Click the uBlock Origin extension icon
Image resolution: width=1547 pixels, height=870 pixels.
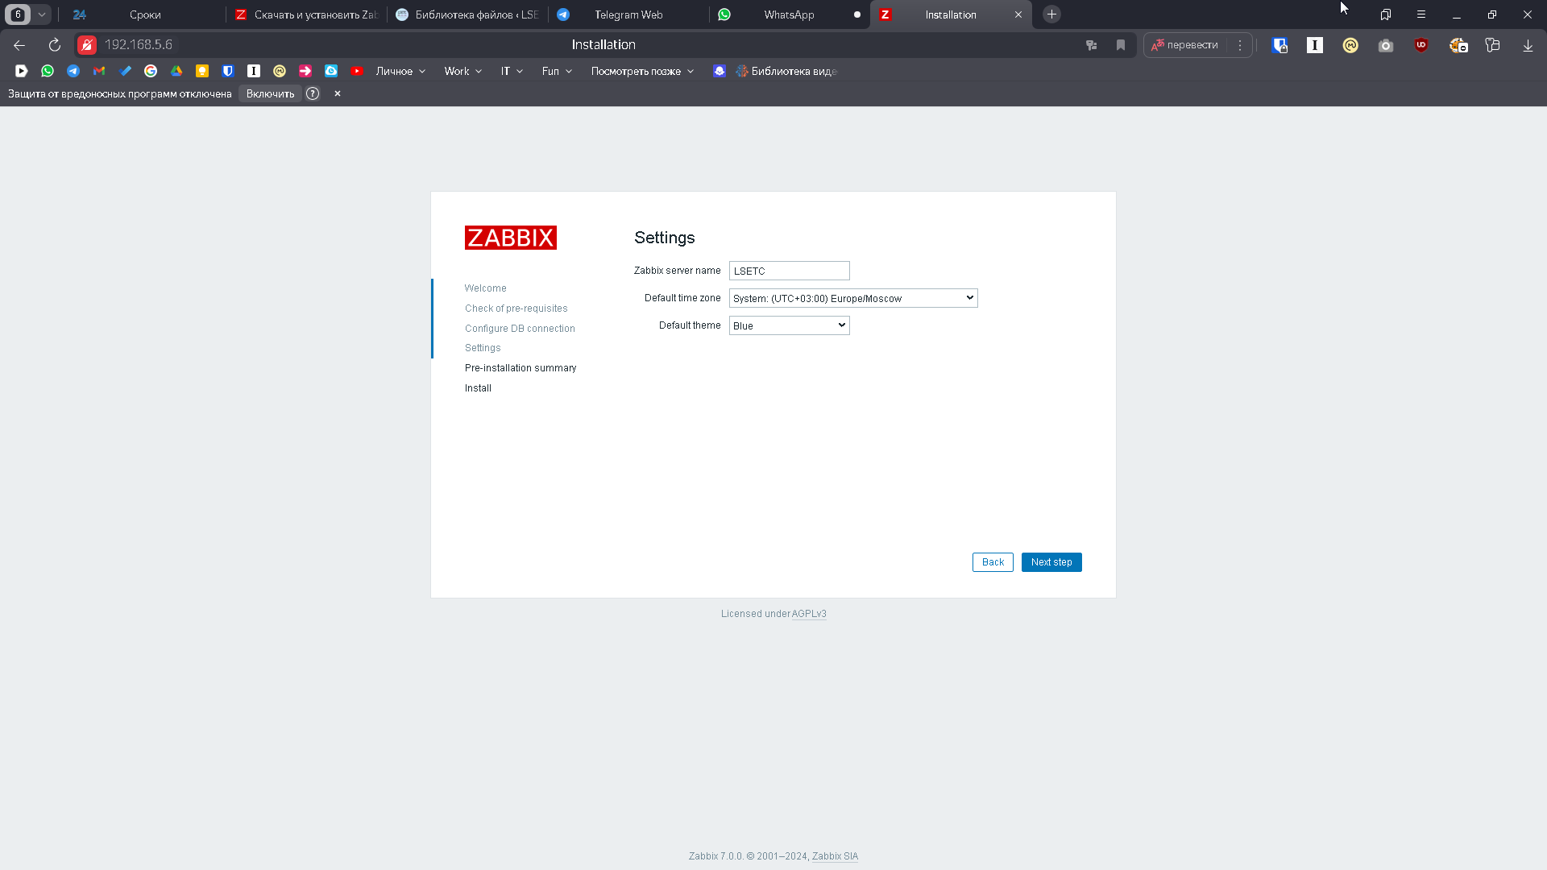click(1421, 44)
